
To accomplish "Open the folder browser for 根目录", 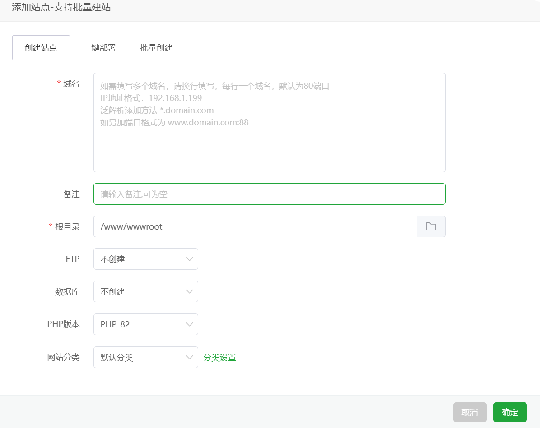I will point(431,226).
